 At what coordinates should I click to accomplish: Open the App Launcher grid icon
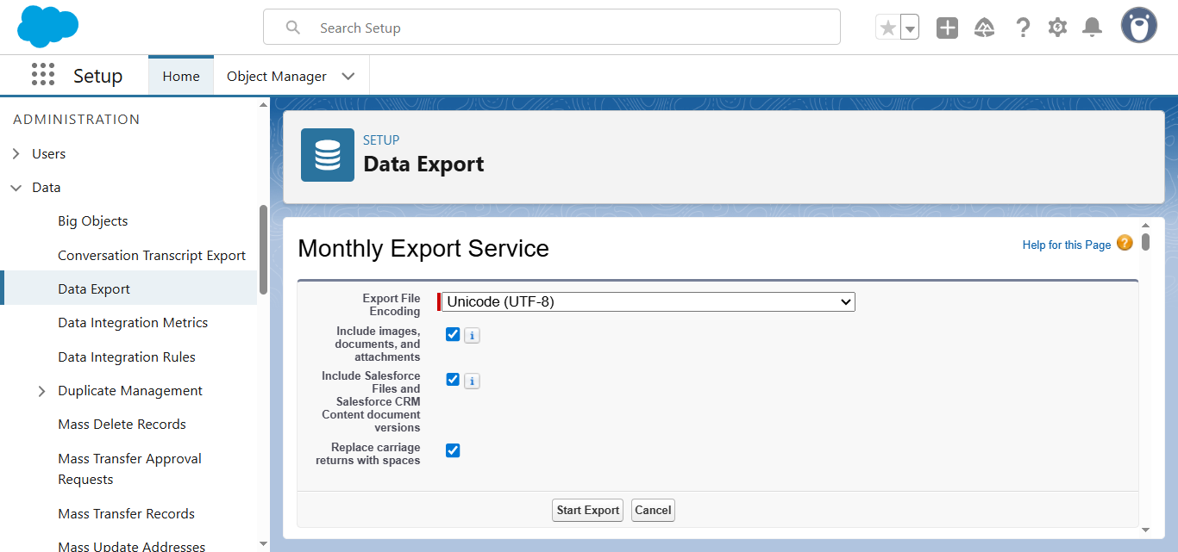point(42,75)
